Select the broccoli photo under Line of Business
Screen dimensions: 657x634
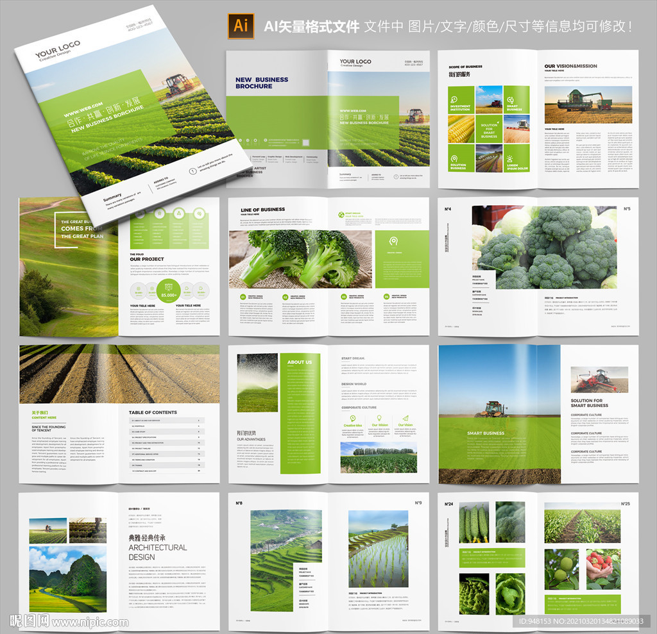click(x=300, y=259)
